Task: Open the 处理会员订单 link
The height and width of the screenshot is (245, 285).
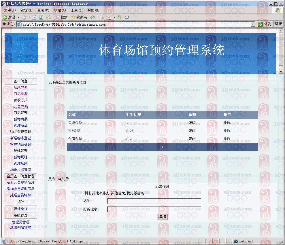Action: pos(20,195)
